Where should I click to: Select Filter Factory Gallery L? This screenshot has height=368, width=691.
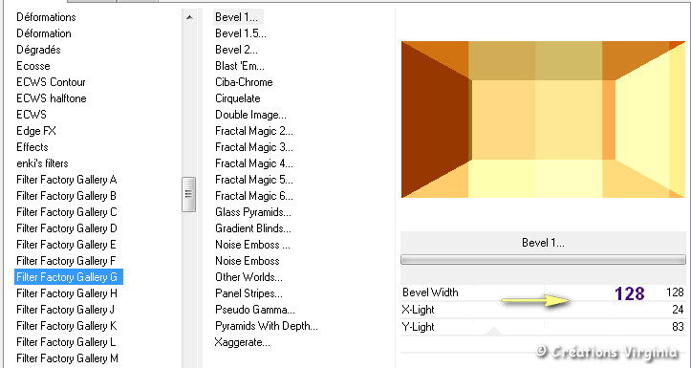coord(66,342)
